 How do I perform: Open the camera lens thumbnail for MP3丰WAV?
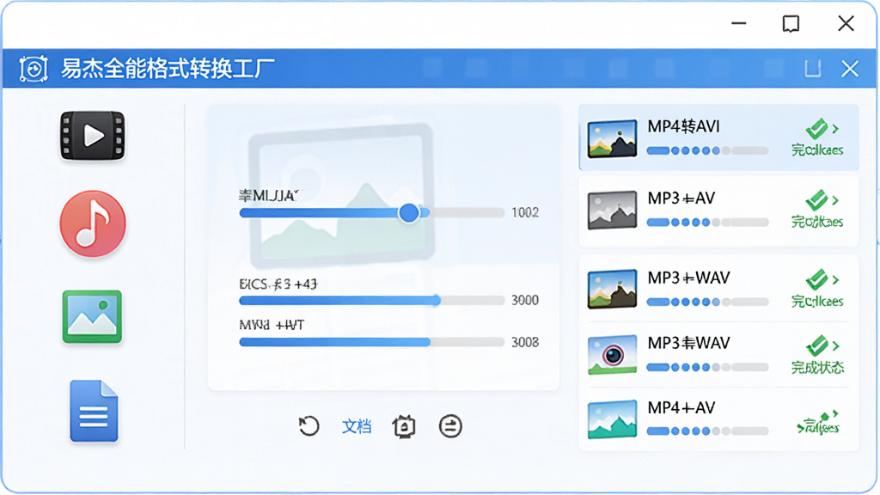pos(612,355)
